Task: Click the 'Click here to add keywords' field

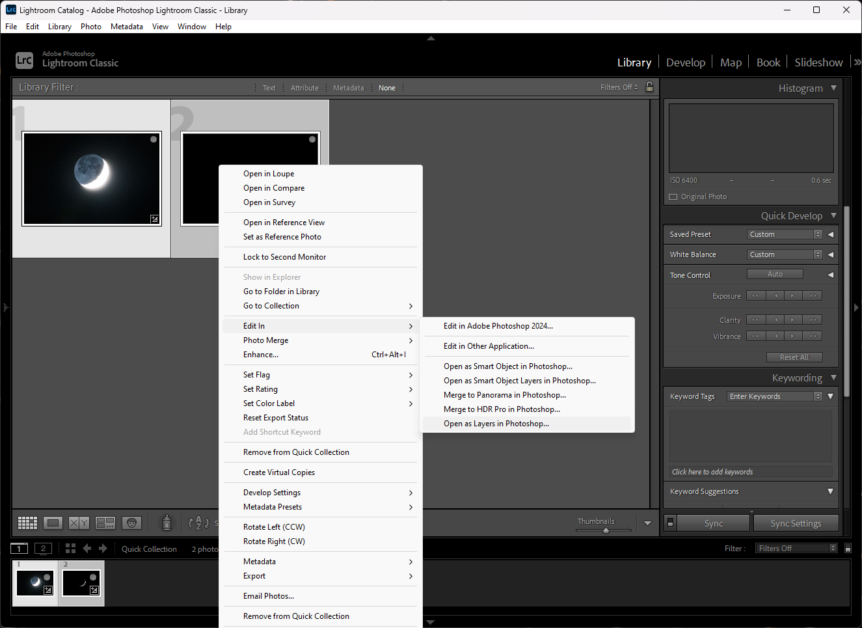Action: point(751,472)
